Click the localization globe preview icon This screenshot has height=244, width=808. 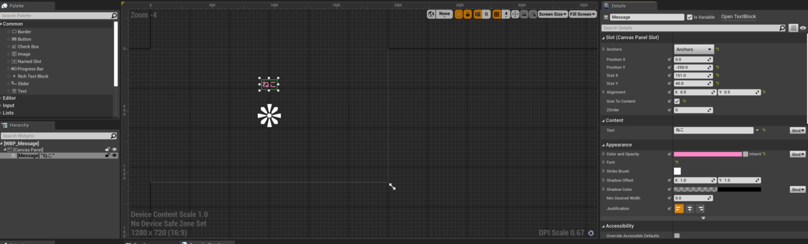point(431,13)
